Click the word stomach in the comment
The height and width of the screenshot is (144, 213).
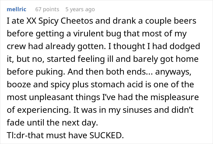tap(108, 84)
